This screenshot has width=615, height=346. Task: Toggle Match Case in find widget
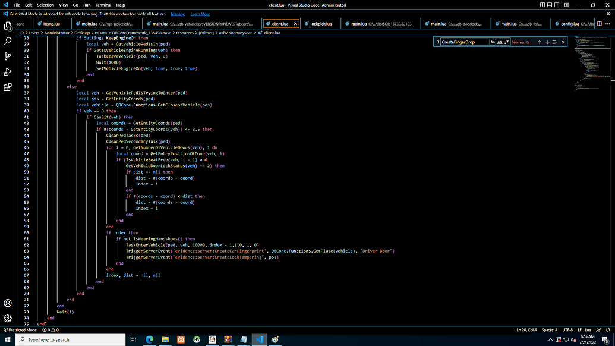[x=493, y=42]
